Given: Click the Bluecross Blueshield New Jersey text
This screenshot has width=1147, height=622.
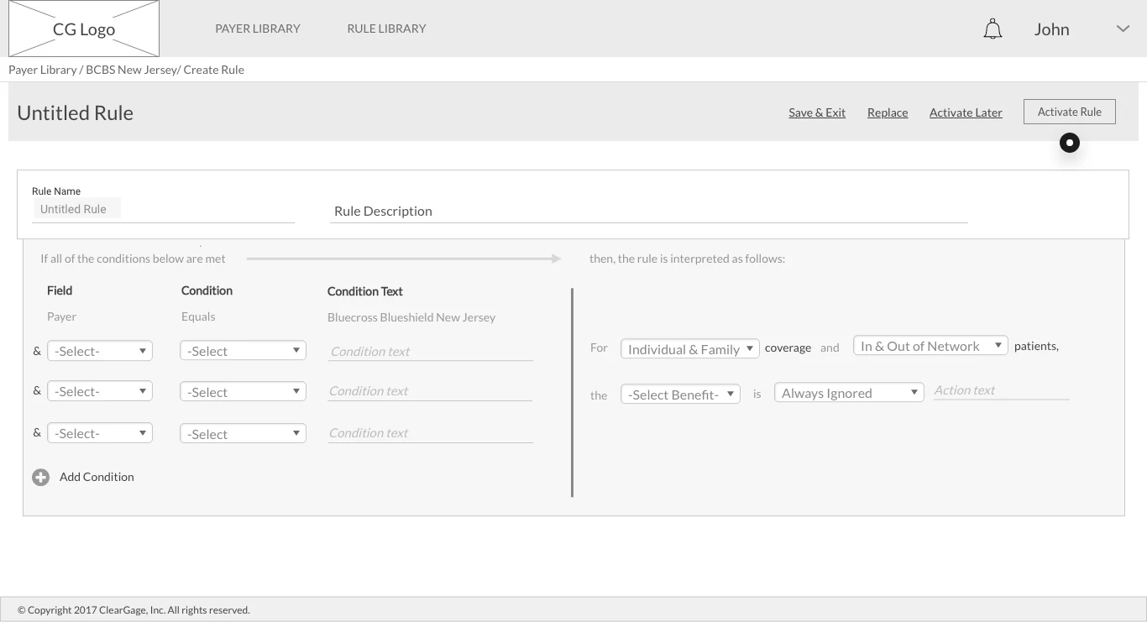Looking at the screenshot, I should point(411,317).
